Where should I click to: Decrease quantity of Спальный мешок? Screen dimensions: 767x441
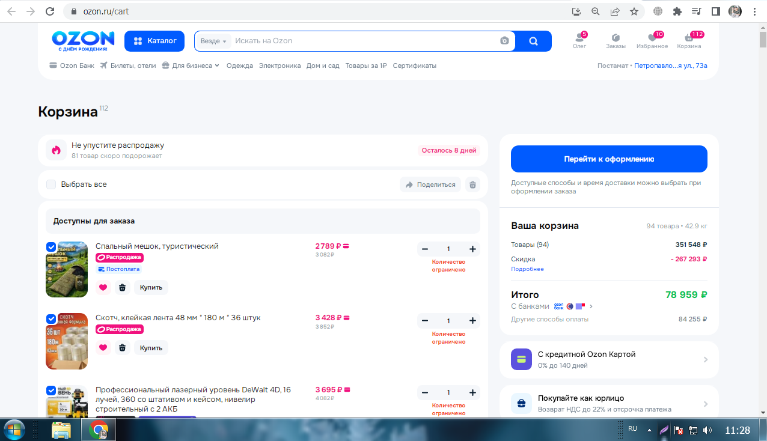click(425, 249)
